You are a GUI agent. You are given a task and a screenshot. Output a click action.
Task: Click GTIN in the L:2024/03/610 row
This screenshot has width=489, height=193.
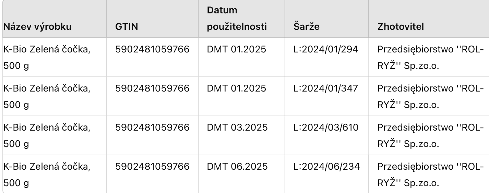153,128
